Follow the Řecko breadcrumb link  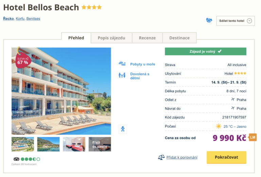point(8,18)
